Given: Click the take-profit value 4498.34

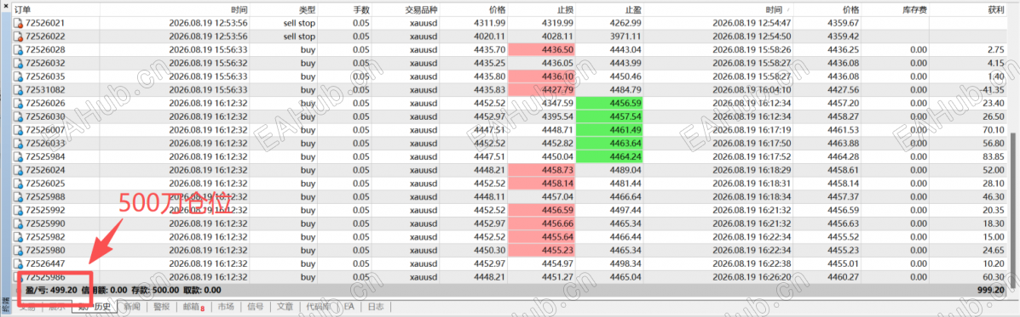Looking at the screenshot, I should coord(625,263).
